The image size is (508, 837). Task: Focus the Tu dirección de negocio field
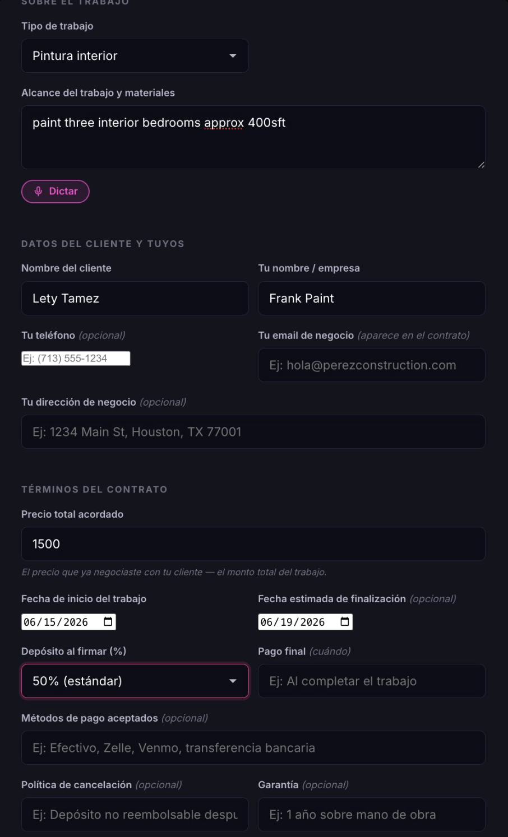[253, 431]
